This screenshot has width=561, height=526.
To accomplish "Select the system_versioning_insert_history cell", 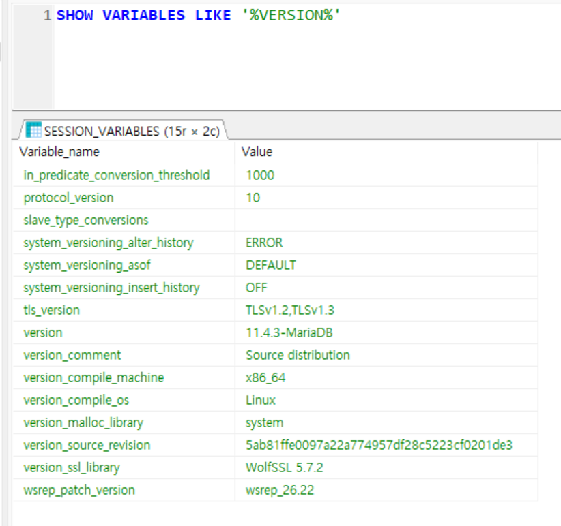I will pyautogui.click(x=124, y=288).
